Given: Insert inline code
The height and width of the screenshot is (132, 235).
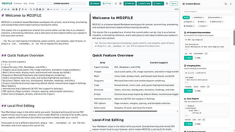Looking at the screenshot, I should (54, 9).
